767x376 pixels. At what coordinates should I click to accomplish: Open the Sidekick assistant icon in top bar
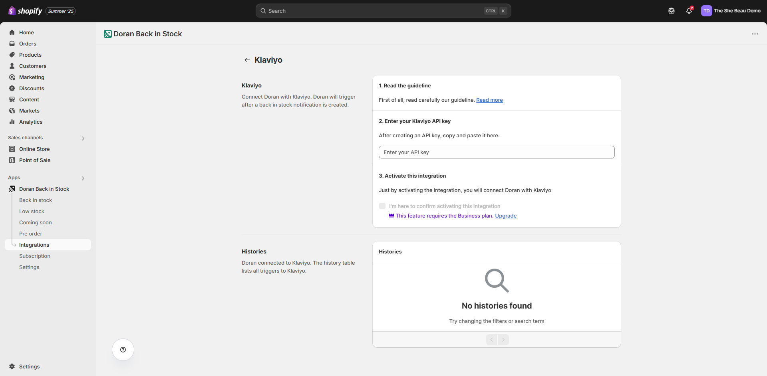point(672,11)
